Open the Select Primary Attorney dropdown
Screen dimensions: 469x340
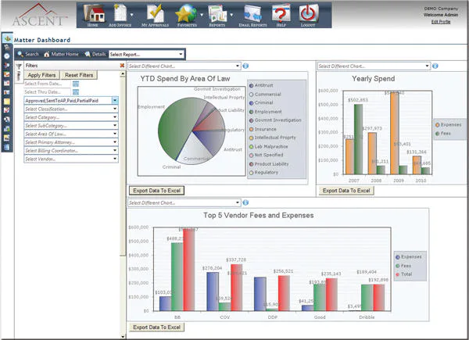pos(71,142)
